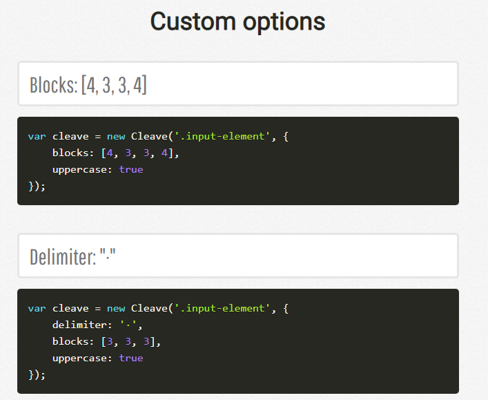Viewport: 488px width, 400px height.
Task: Click '.input-element' string in first code block
Action: [x=221, y=136]
